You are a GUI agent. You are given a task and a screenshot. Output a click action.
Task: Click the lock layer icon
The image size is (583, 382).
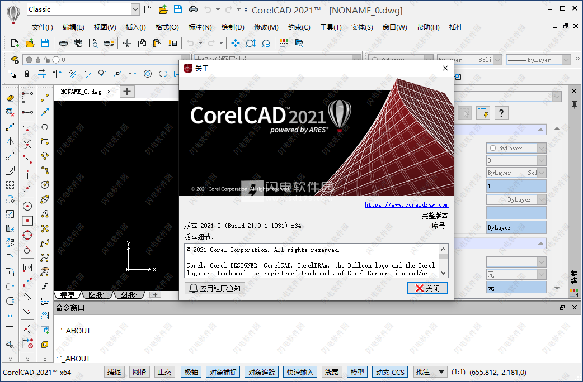tap(26, 74)
